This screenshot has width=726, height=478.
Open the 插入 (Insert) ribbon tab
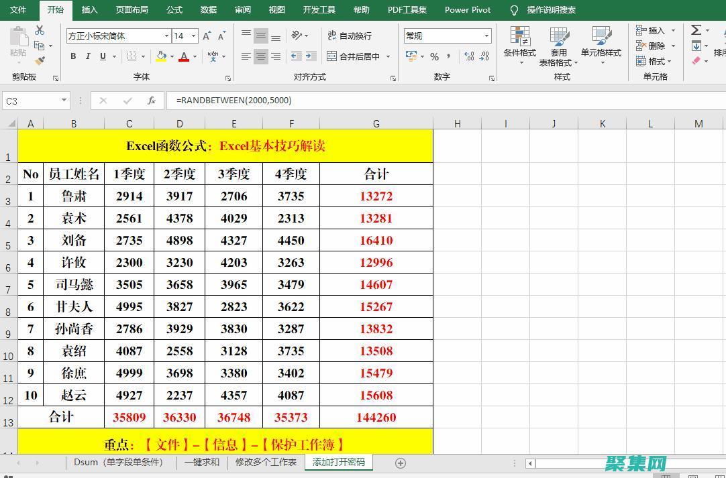pos(89,10)
